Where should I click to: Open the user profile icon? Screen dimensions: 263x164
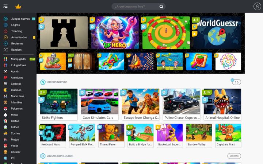pos(257,6)
